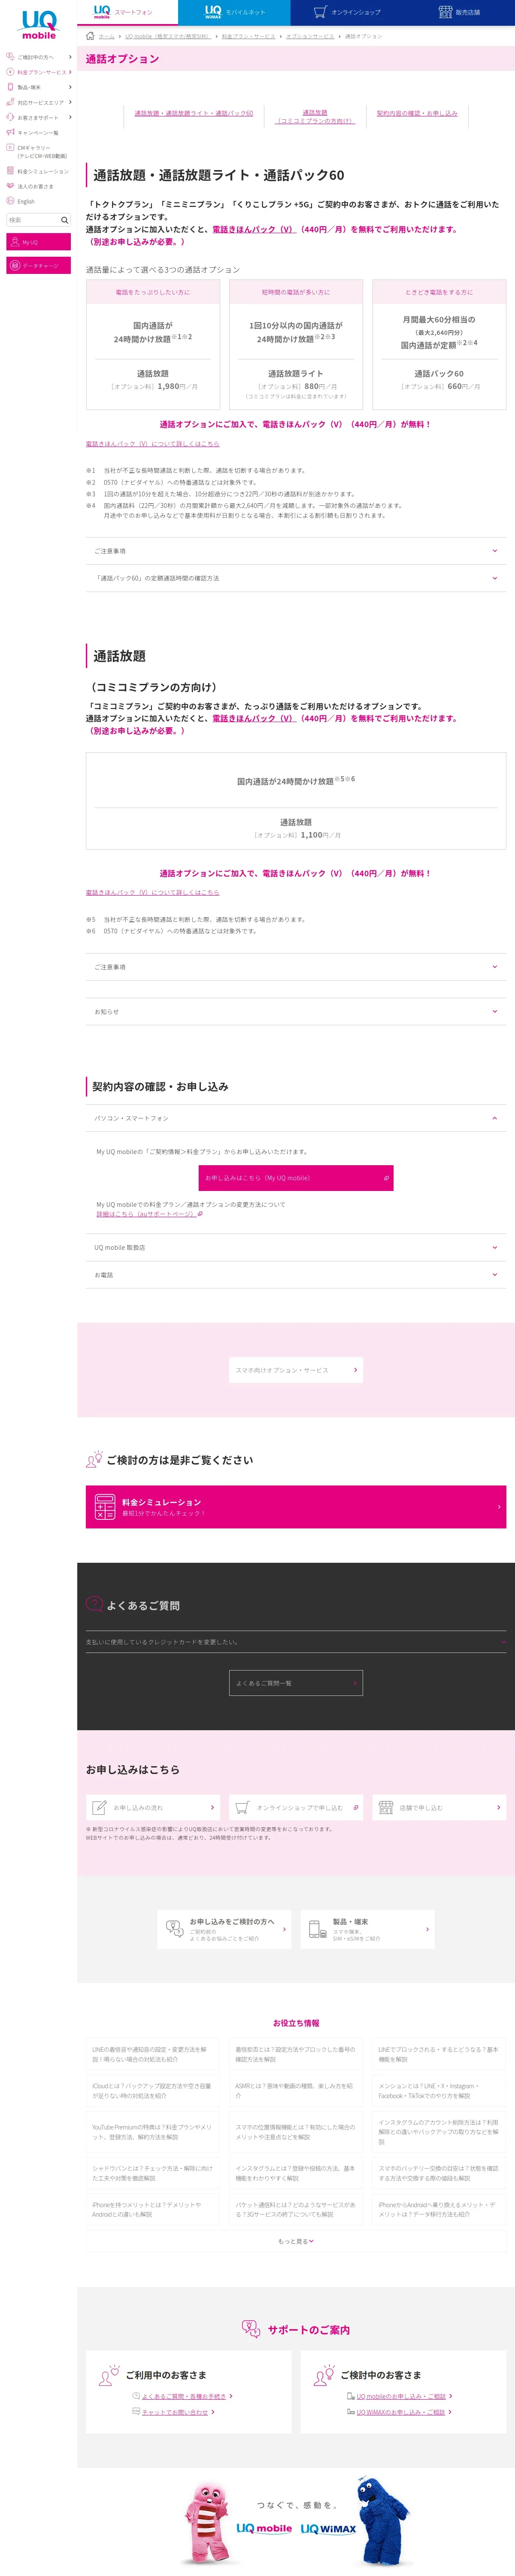Expand もっと見る in お役立ち情報

coord(296,2241)
